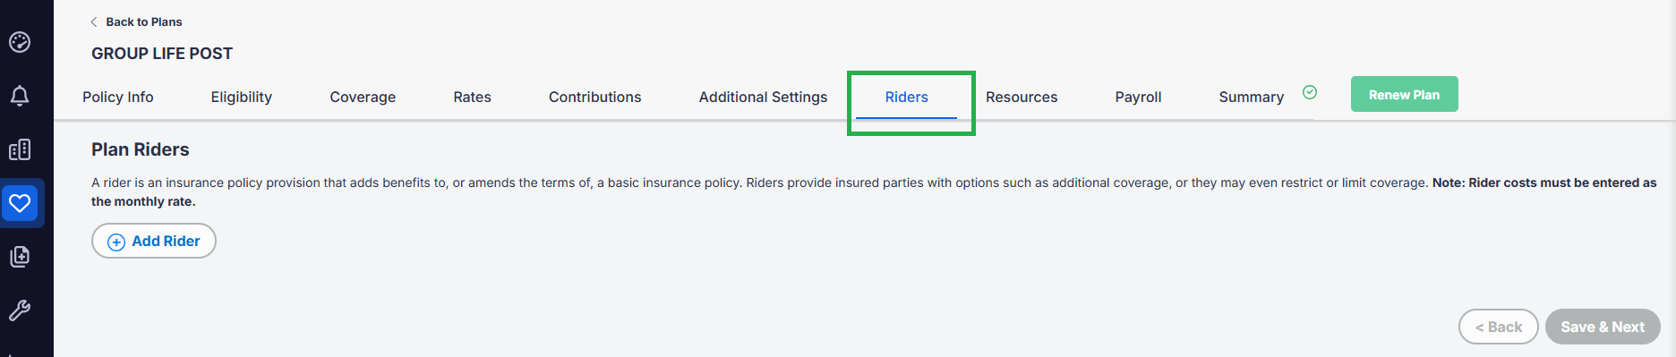Go to the Policy Info tab
This screenshot has height=357, width=1676.
pyautogui.click(x=118, y=97)
